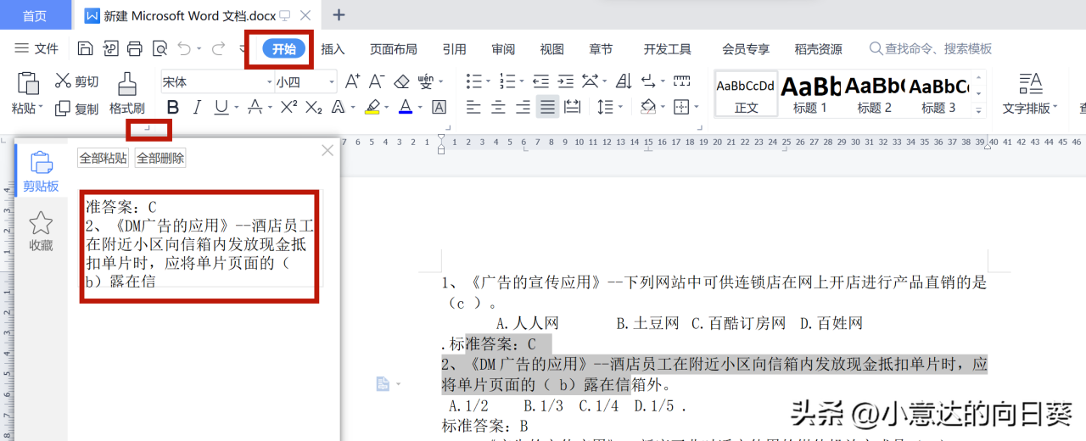
Task: Select the Format Painter (格式刷) brush
Action: [127, 94]
